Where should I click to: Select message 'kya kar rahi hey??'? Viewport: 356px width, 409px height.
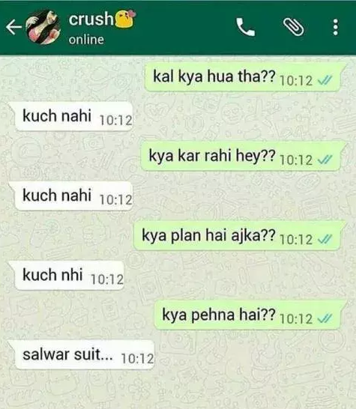[241, 156]
